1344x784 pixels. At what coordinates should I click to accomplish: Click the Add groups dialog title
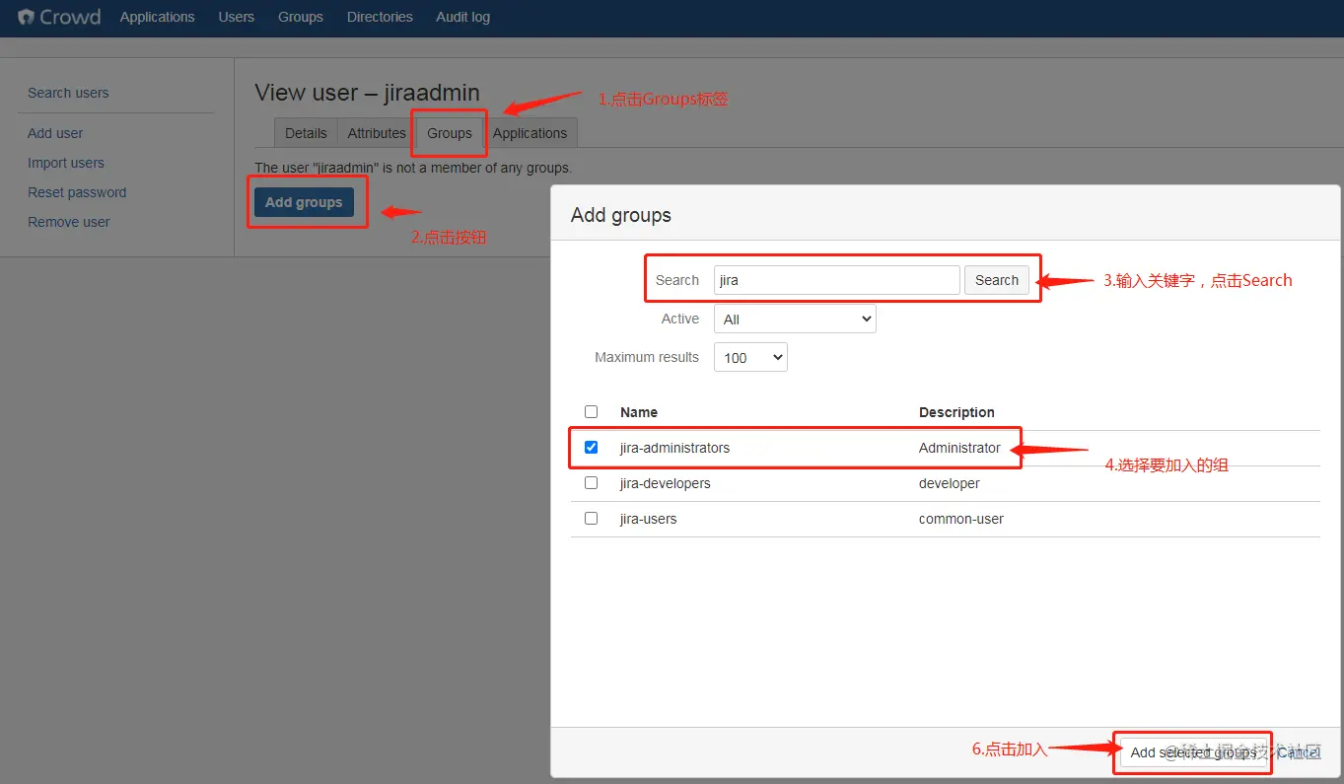coord(621,215)
